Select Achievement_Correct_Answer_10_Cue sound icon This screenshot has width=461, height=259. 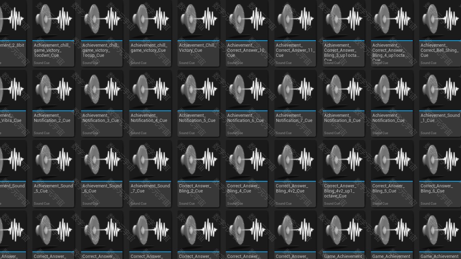[x=247, y=19]
